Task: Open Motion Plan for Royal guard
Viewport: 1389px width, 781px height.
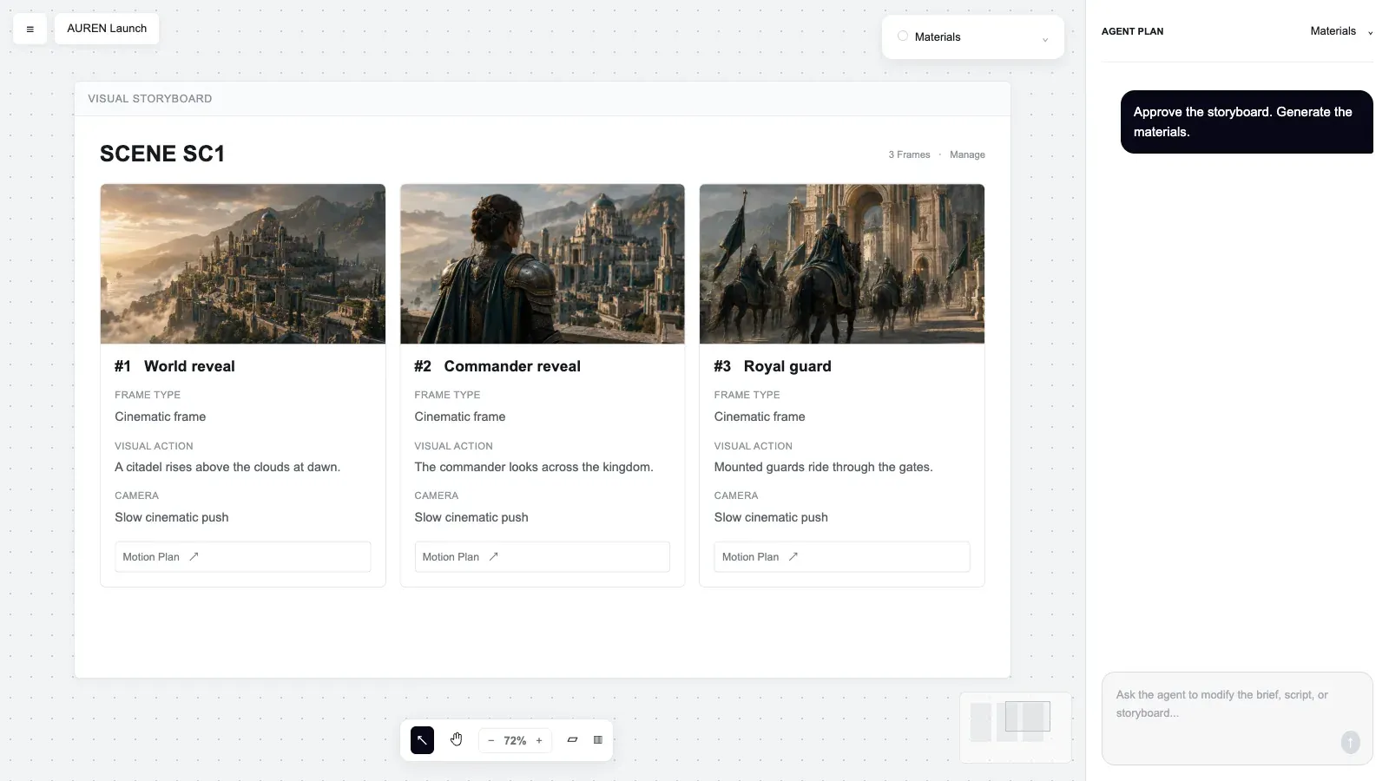Action: [841, 557]
